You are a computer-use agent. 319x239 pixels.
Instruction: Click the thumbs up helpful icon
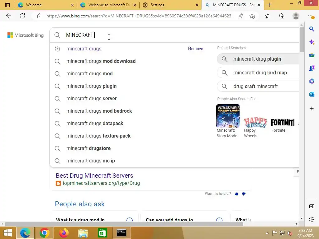(236, 194)
